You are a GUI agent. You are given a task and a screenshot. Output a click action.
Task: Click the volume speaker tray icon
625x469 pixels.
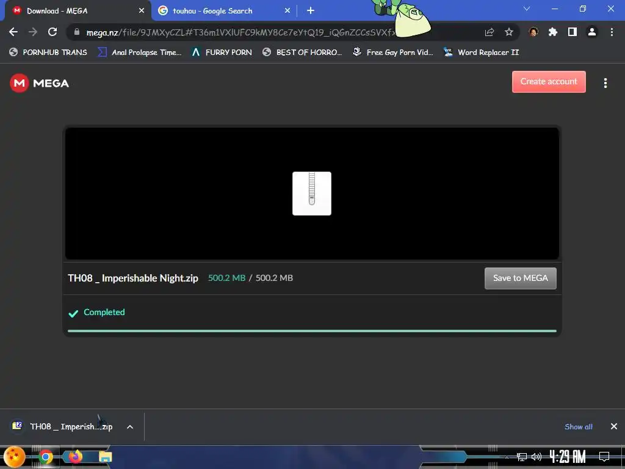click(x=536, y=457)
